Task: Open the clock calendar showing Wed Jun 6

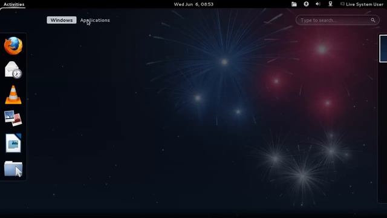Action: click(x=193, y=4)
